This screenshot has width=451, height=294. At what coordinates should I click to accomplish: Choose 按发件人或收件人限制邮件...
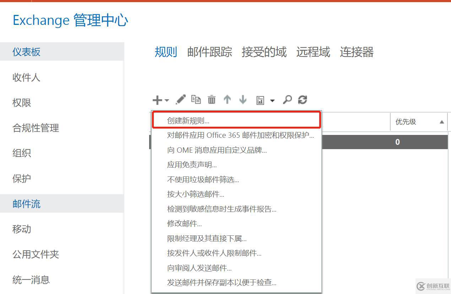click(237, 253)
